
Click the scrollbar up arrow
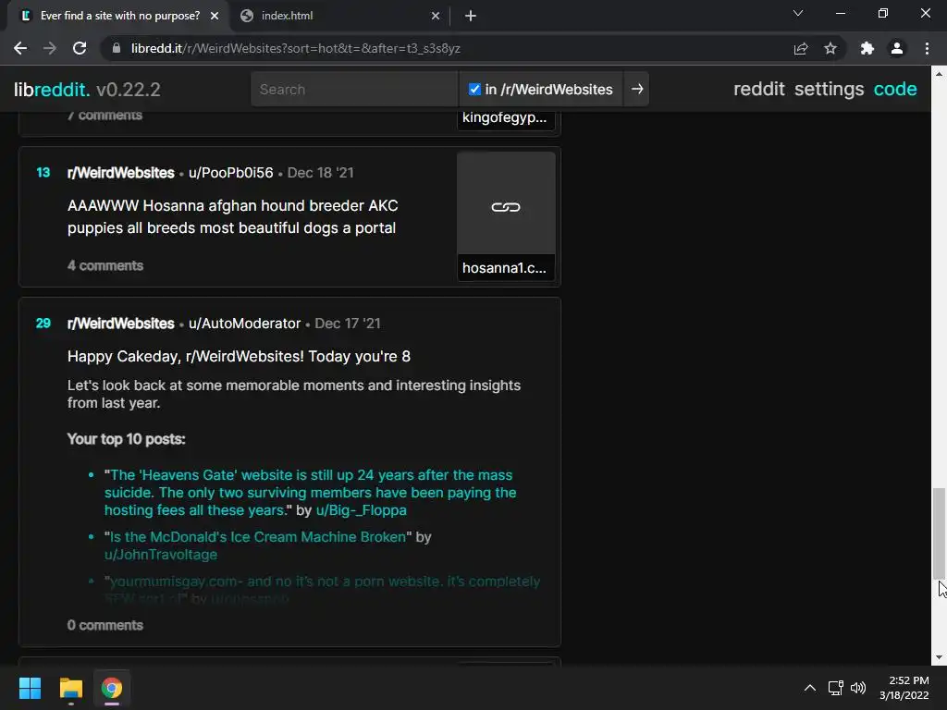pos(939,74)
